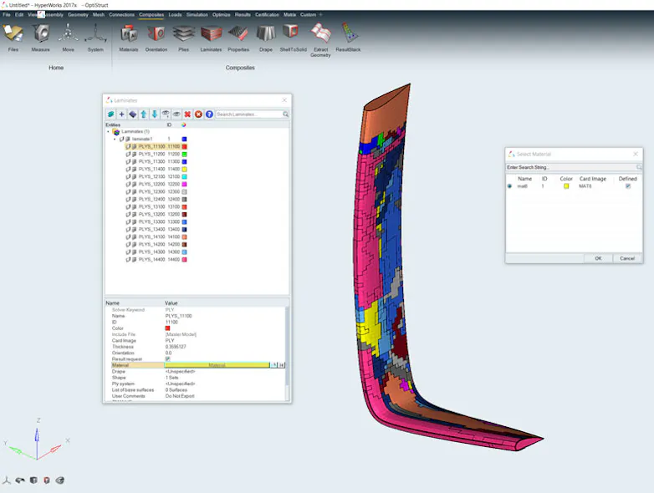
Task: Select the Measure tool icon
Action: (41, 33)
